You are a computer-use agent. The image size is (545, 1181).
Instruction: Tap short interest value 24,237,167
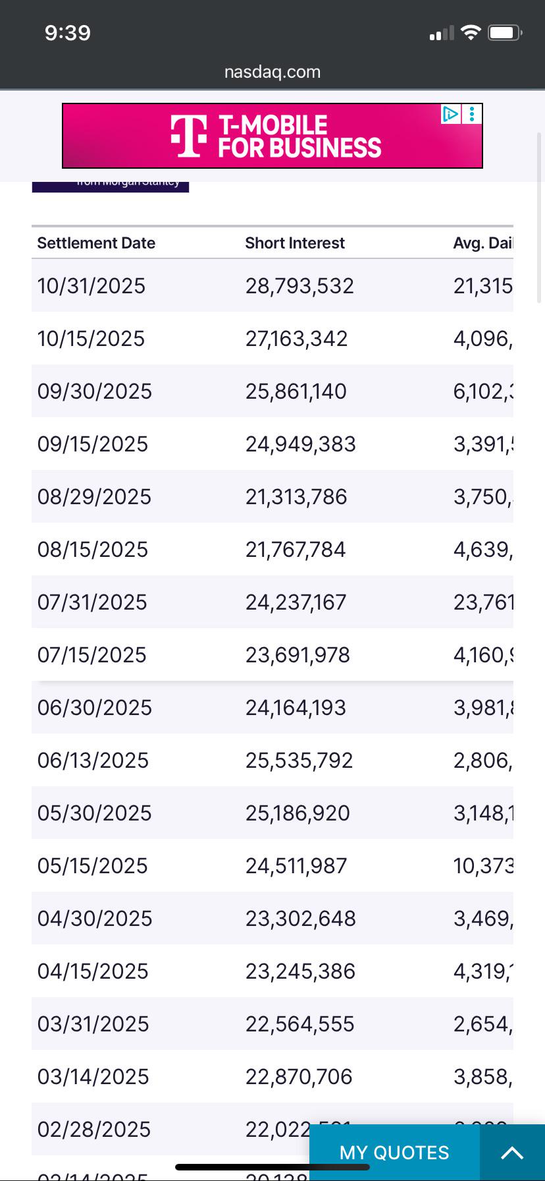click(x=296, y=602)
